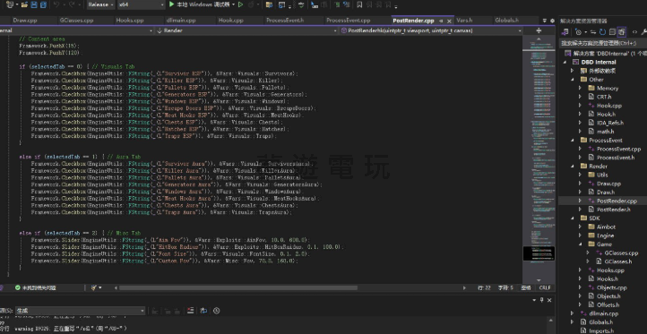Switch to the ProcessEvent.h tab
Viewport: 647px width, 334px height.
[x=285, y=21]
